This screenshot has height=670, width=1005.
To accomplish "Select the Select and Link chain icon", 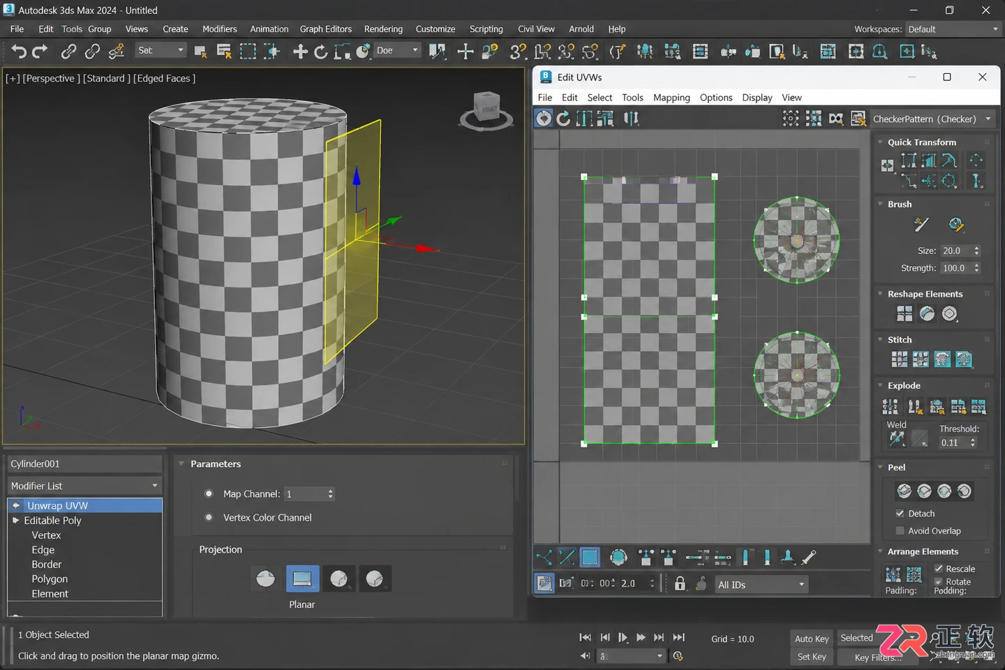I will pyautogui.click(x=68, y=51).
